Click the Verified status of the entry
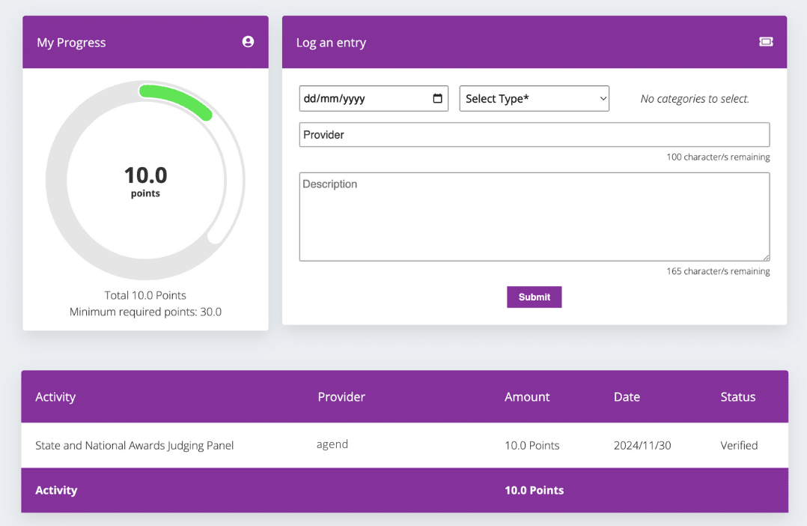 739,446
